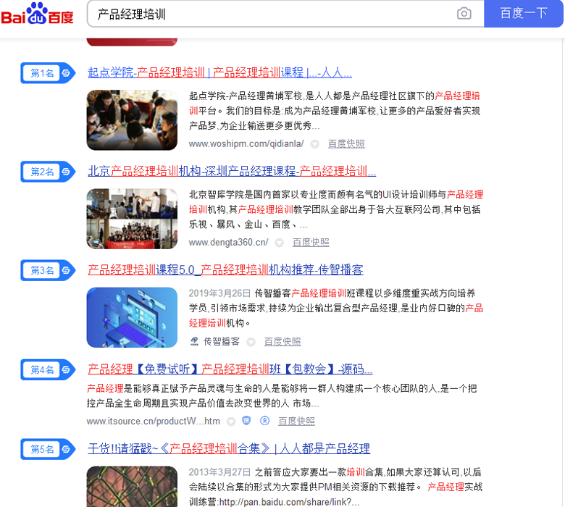Expand dropdown arrow next to dengta360 URL
The height and width of the screenshot is (507, 565).
click(280, 243)
